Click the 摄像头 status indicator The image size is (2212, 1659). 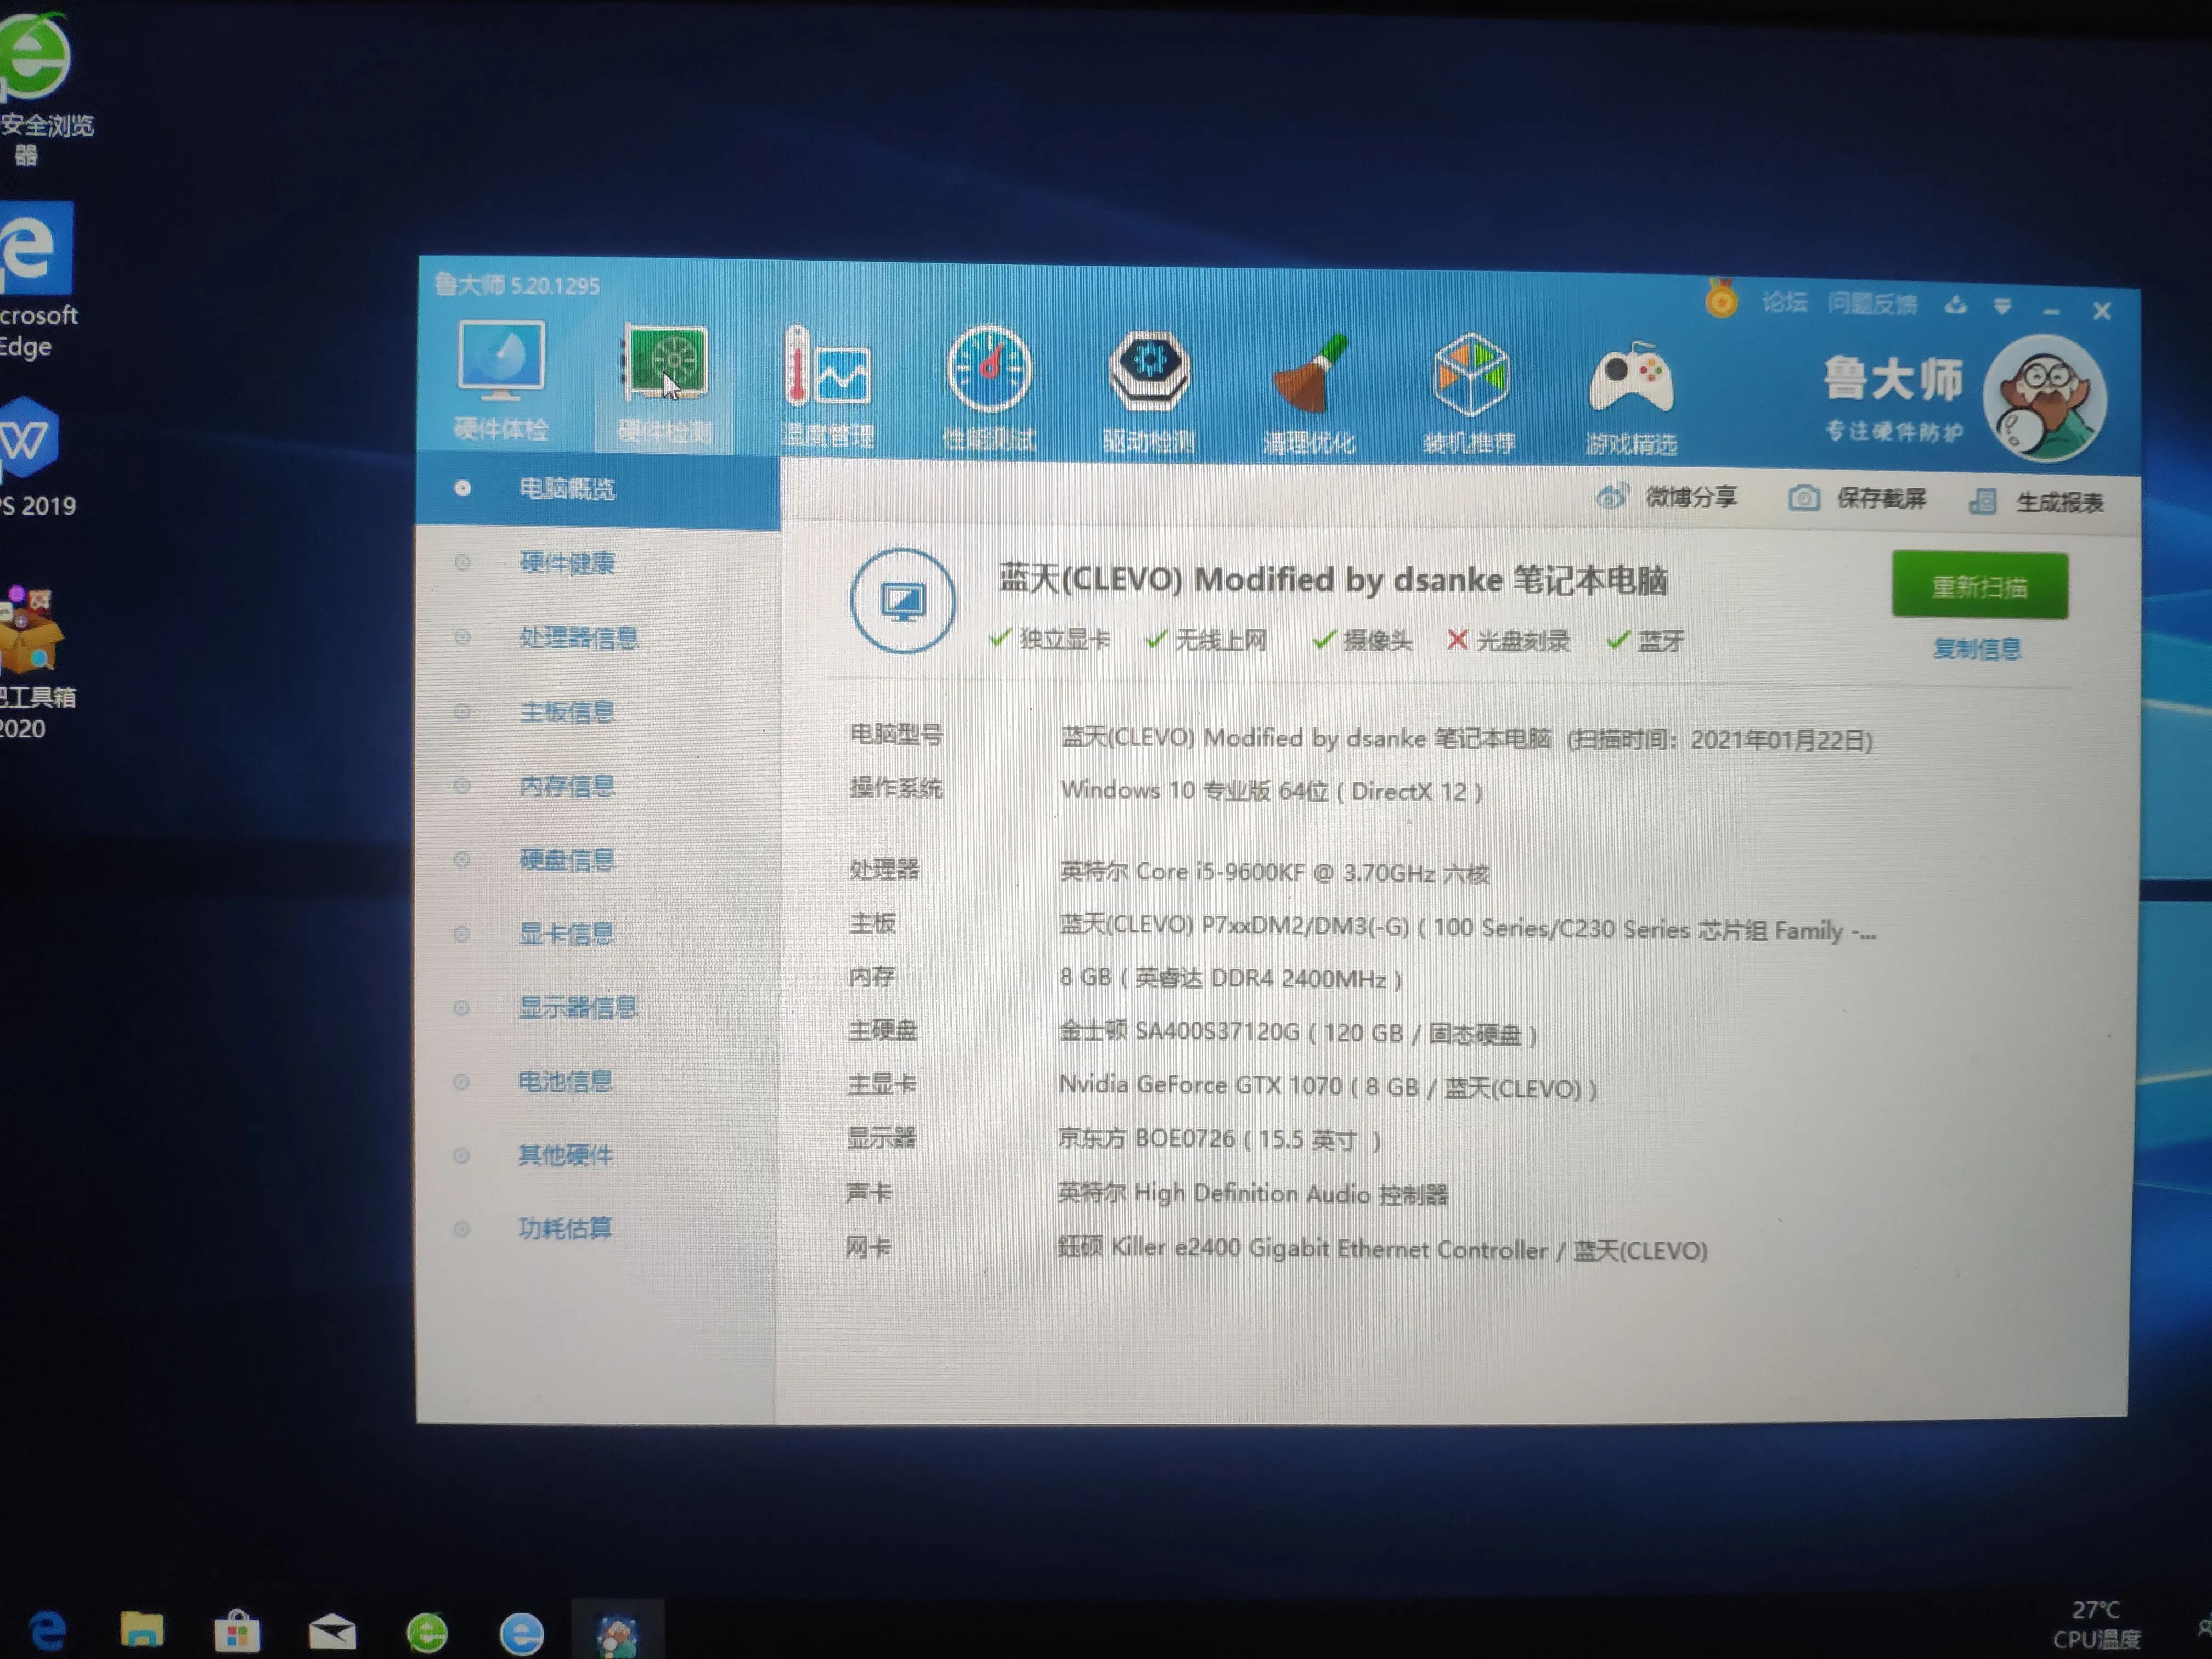(x=1362, y=640)
